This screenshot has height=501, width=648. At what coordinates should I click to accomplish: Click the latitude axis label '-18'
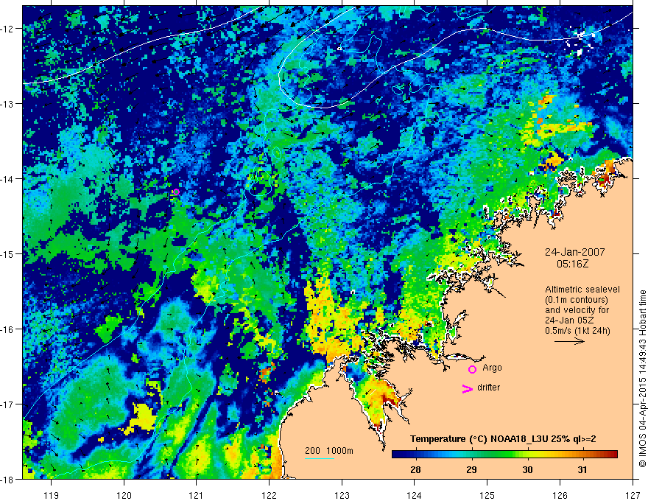7,479
